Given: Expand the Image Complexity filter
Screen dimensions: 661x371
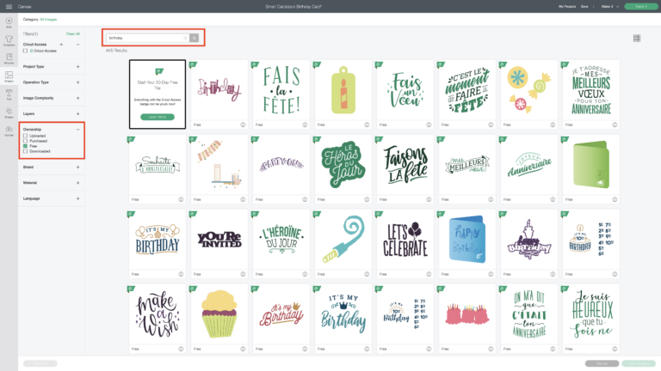Looking at the screenshot, I should [x=78, y=98].
